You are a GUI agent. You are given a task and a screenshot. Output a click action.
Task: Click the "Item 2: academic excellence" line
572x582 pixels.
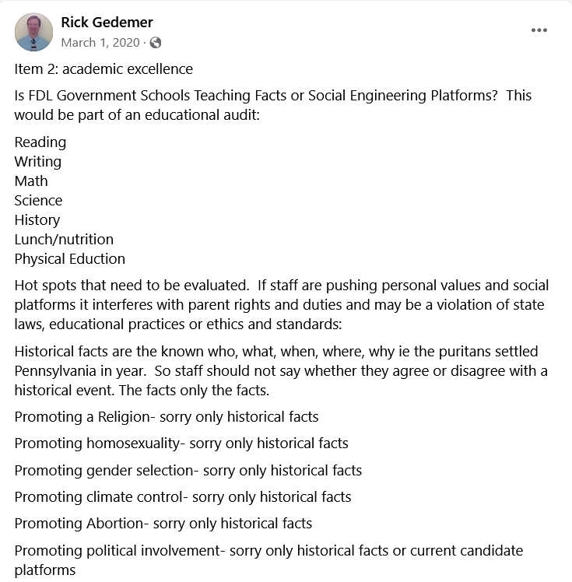tap(104, 68)
